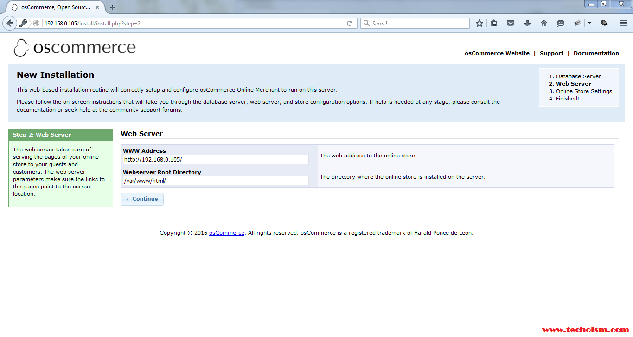Click the globe site identity icon
Image resolution: width=633 pixels, height=337 pixels.
coord(36,23)
